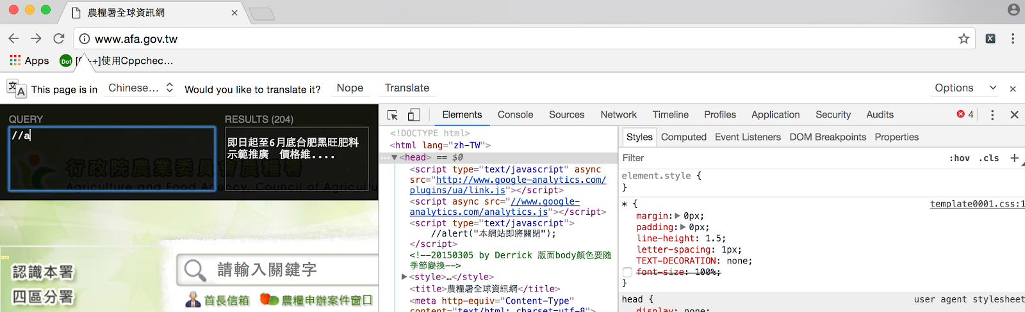
Task: Select the Computed sidebar tab
Action: pyautogui.click(x=684, y=137)
